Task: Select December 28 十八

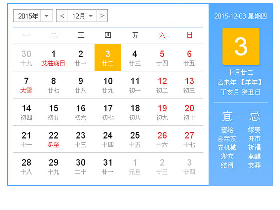Action: 26,166
